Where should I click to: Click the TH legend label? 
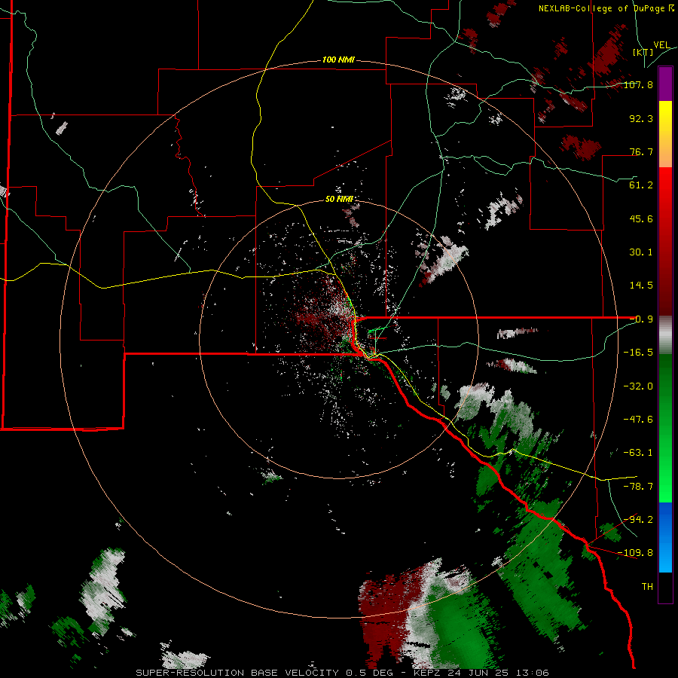pyautogui.click(x=647, y=587)
